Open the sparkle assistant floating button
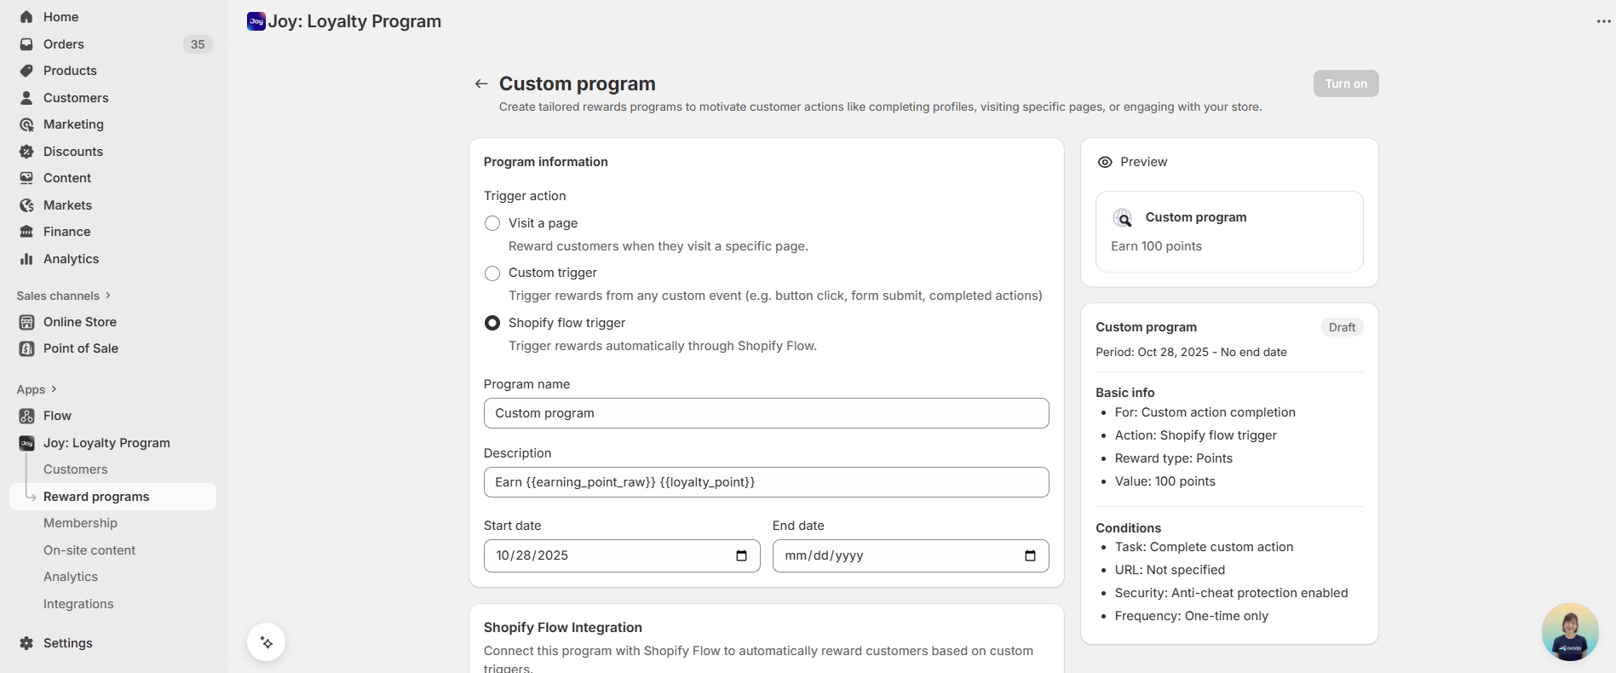 pyautogui.click(x=266, y=642)
